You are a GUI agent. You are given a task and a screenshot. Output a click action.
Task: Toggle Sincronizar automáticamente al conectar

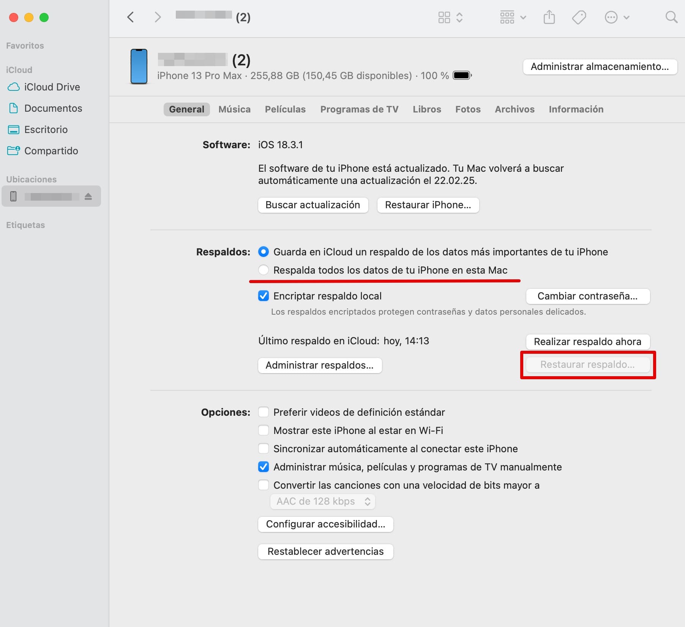tap(263, 448)
